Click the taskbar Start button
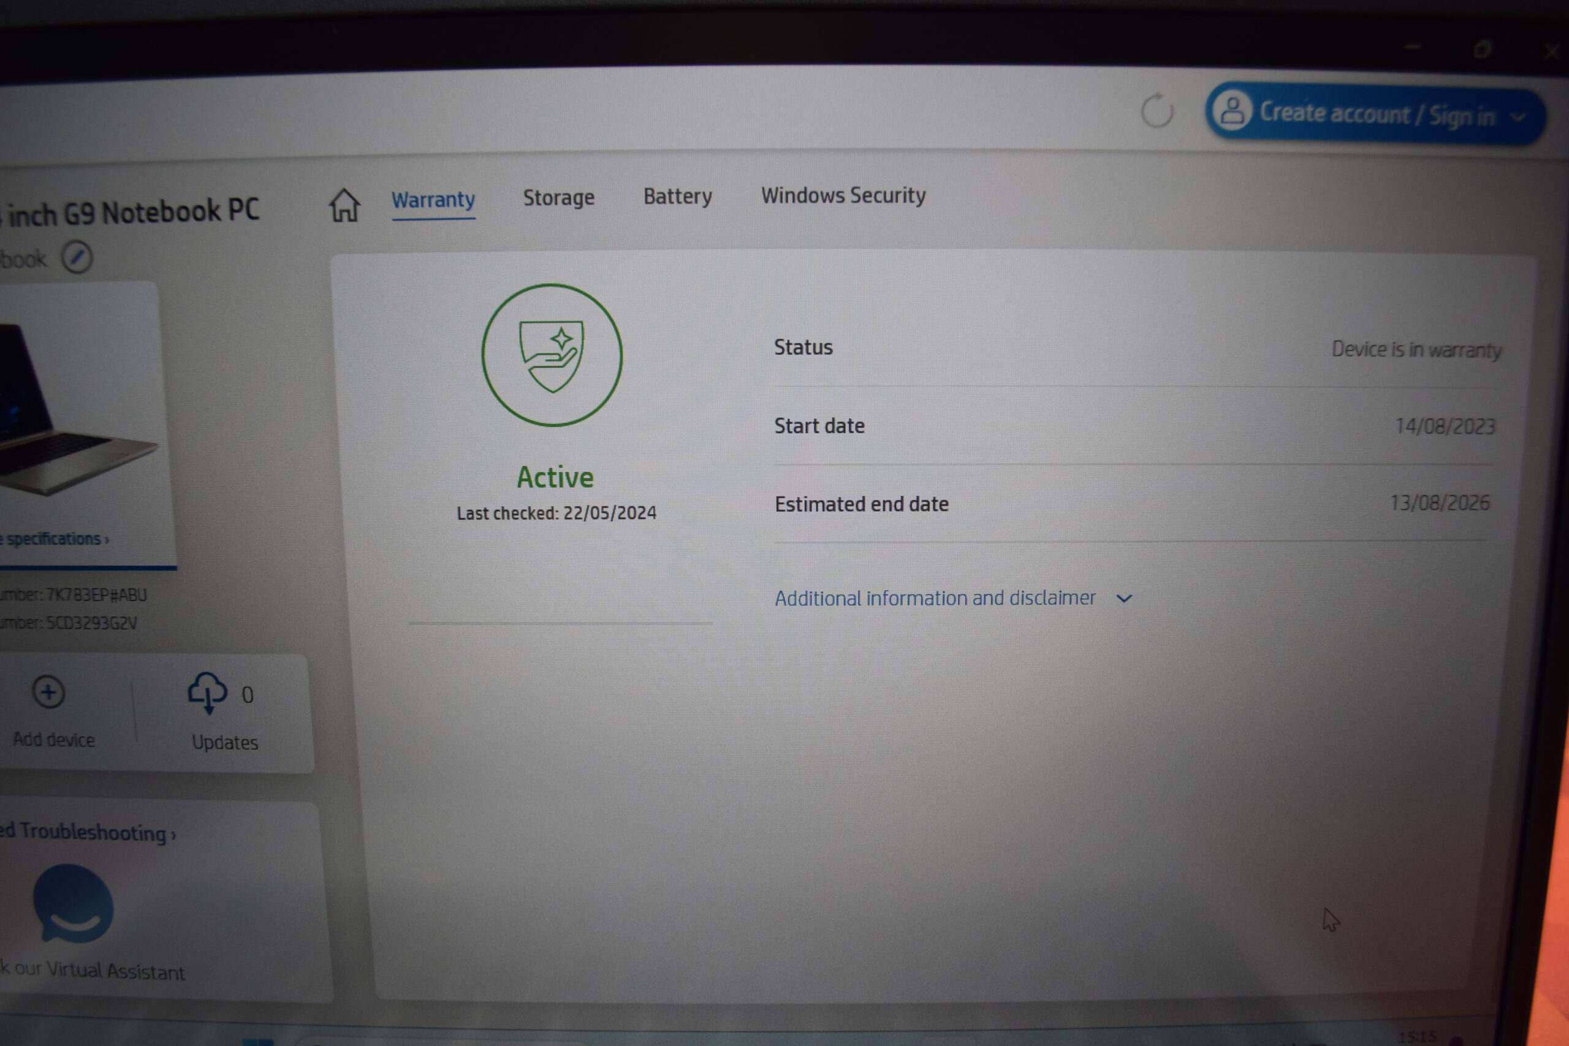This screenshot has height=1046, width=1569. (x=257, y=1040)
